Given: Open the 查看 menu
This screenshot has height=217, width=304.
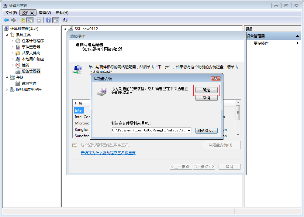Looking at the screenshot, I should pos(44,12).
